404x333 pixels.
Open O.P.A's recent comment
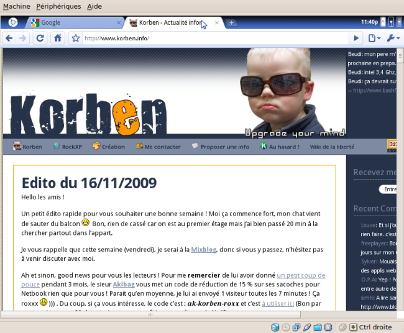click(x=369, y=280)
